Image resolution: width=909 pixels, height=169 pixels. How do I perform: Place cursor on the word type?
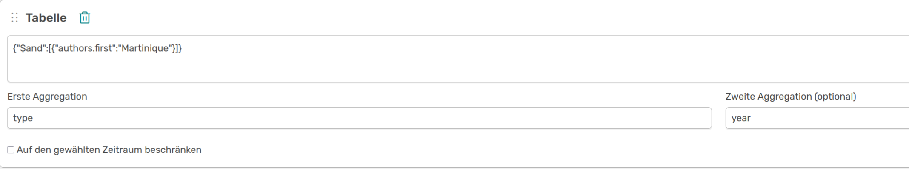click(x=23, y=118)
